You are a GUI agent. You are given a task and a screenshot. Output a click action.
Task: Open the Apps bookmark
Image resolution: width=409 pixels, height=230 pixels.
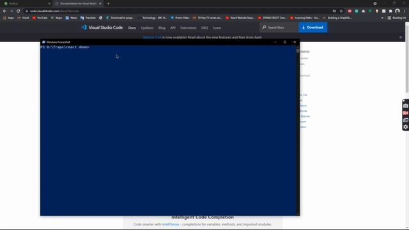8,18
